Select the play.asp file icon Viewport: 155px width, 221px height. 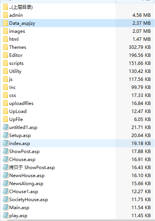[5, 216]
